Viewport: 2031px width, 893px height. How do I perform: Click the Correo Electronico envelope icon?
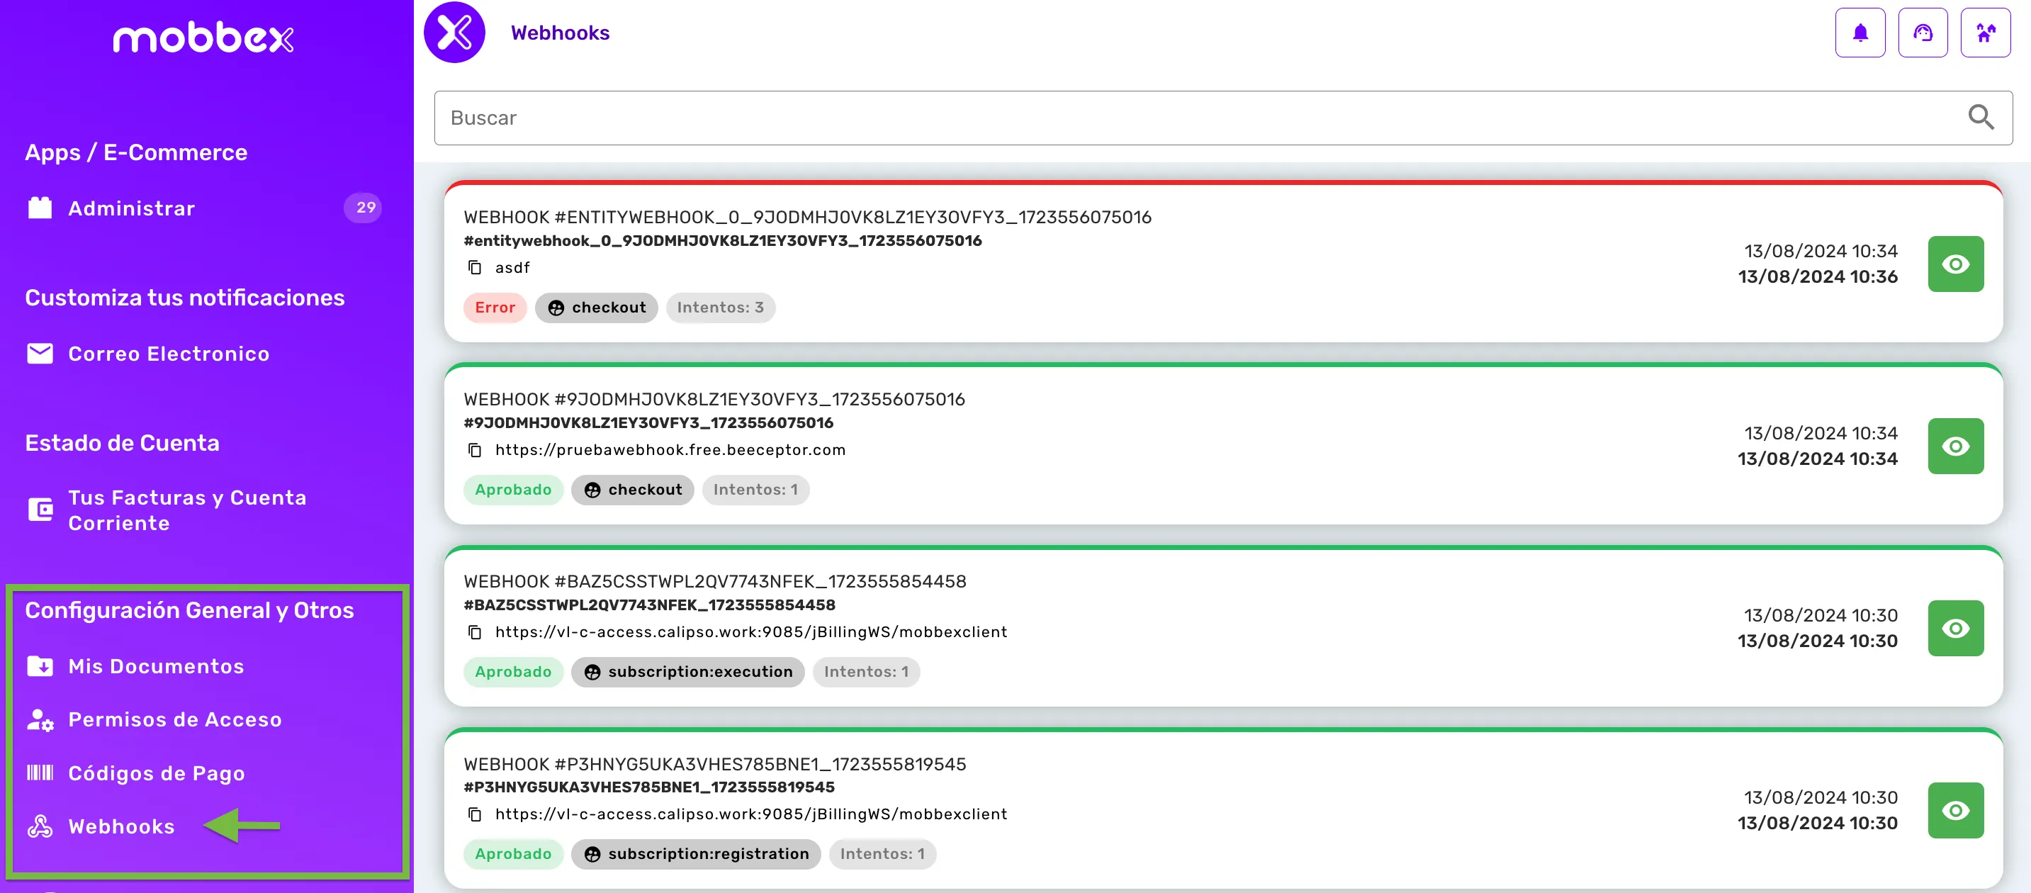40,353
